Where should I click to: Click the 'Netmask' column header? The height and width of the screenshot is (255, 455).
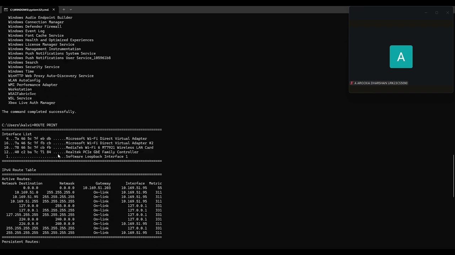click(67, 183)
